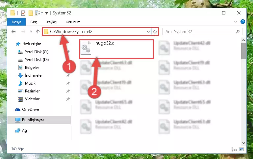
Task: Select Yerel Disk (D:) in sidebar
Action: click(37, 60)
